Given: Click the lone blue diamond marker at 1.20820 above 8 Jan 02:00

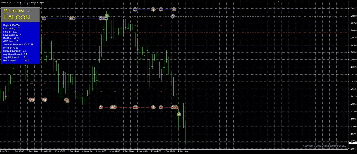Looking at the screenshot, I should 173,16.
